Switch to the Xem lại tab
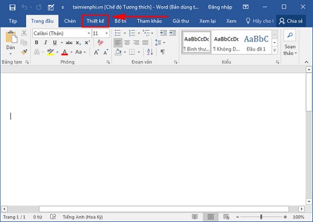 tap(207, 21)
